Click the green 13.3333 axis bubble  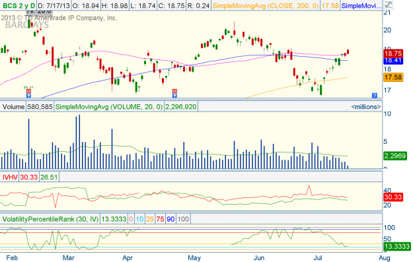point(397,246)
